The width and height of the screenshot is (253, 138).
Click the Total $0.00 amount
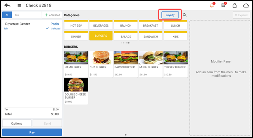(x=55, y=114)
